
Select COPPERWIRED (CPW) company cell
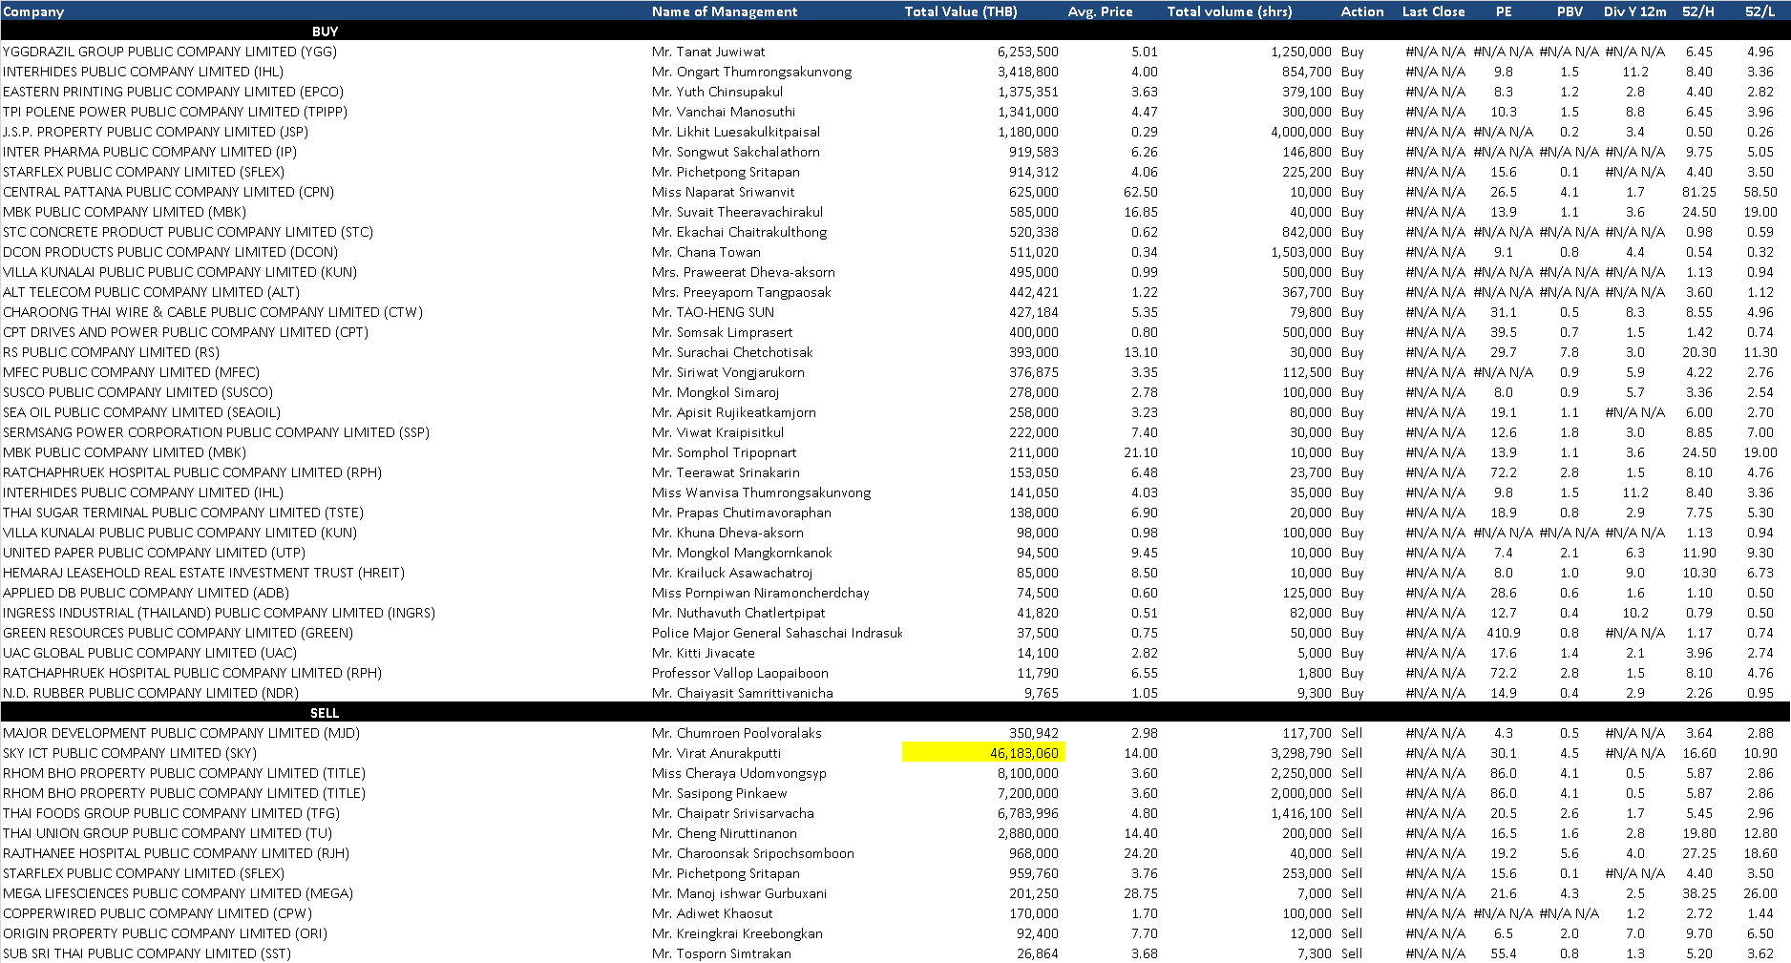click(158, 913)
